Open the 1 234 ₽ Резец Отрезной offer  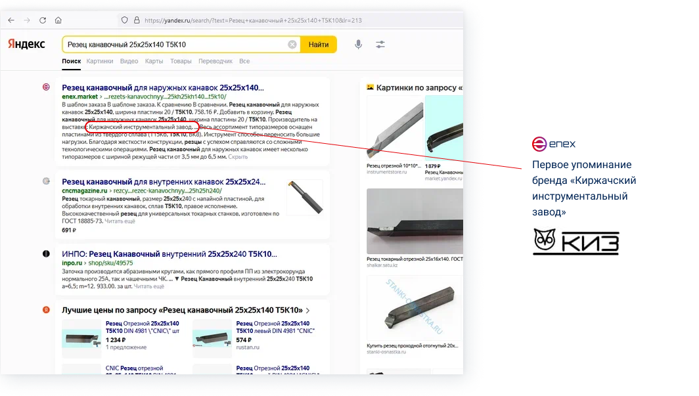[x=143, y=327]
